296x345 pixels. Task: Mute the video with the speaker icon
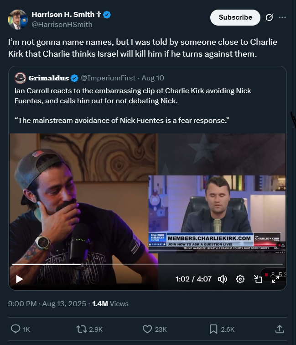point(222,279)
